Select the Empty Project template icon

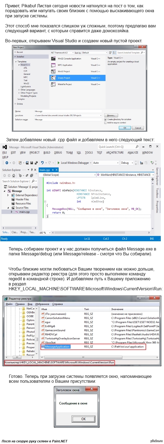pos(53,78)
